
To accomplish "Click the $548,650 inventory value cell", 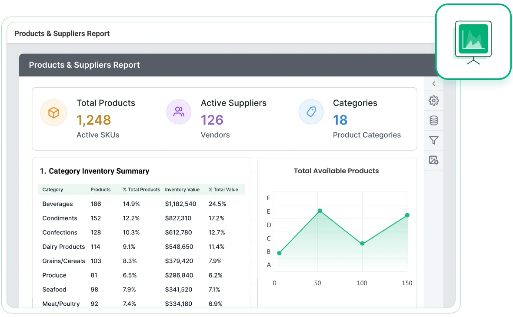I will coord(179,247).
